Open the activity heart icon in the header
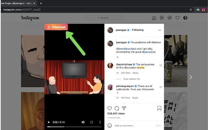 (x=177, y=18)
